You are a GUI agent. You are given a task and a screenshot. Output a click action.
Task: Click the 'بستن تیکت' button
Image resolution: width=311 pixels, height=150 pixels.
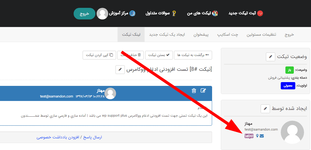159,55
